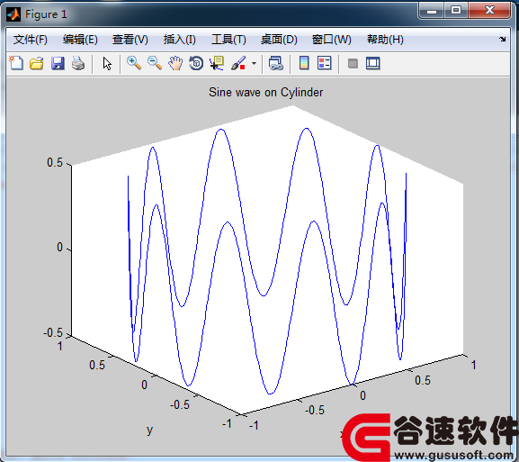Viewport: 519px width, 462px height.
Task: Open the 文件(F) menu
Action: pyautogui.click(x=30, y=40)
